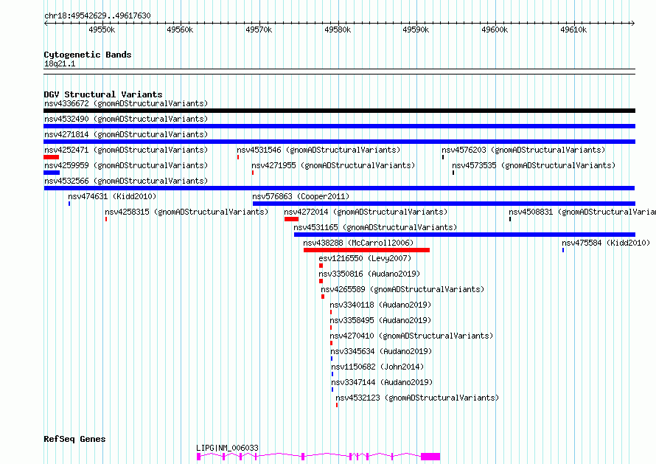Click the 49580k ruler position label

coord(338,30)
